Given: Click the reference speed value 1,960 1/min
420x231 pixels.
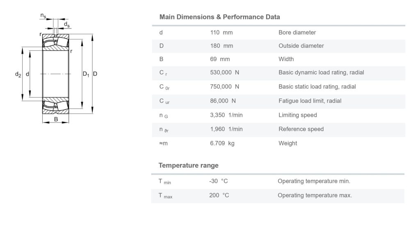Looking at the screenshot, I should (226, 129).
